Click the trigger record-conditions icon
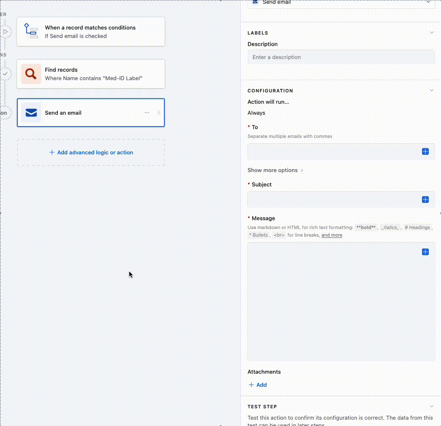Image resolution: width=441 pixels, height=426 pixels. [x=31, y=32]
